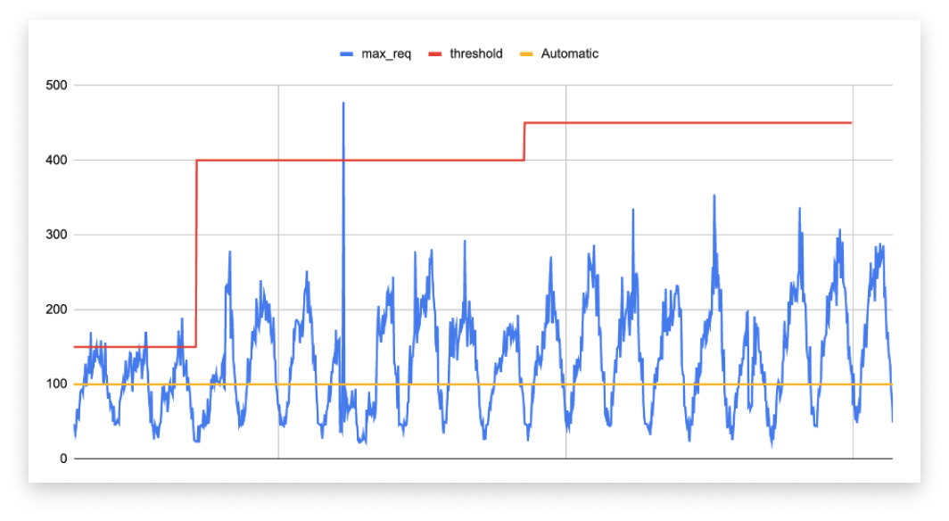The image size is (949, 521).
Task: Select the red threshold line segment at 150
Action: click(x=134, y=346)
